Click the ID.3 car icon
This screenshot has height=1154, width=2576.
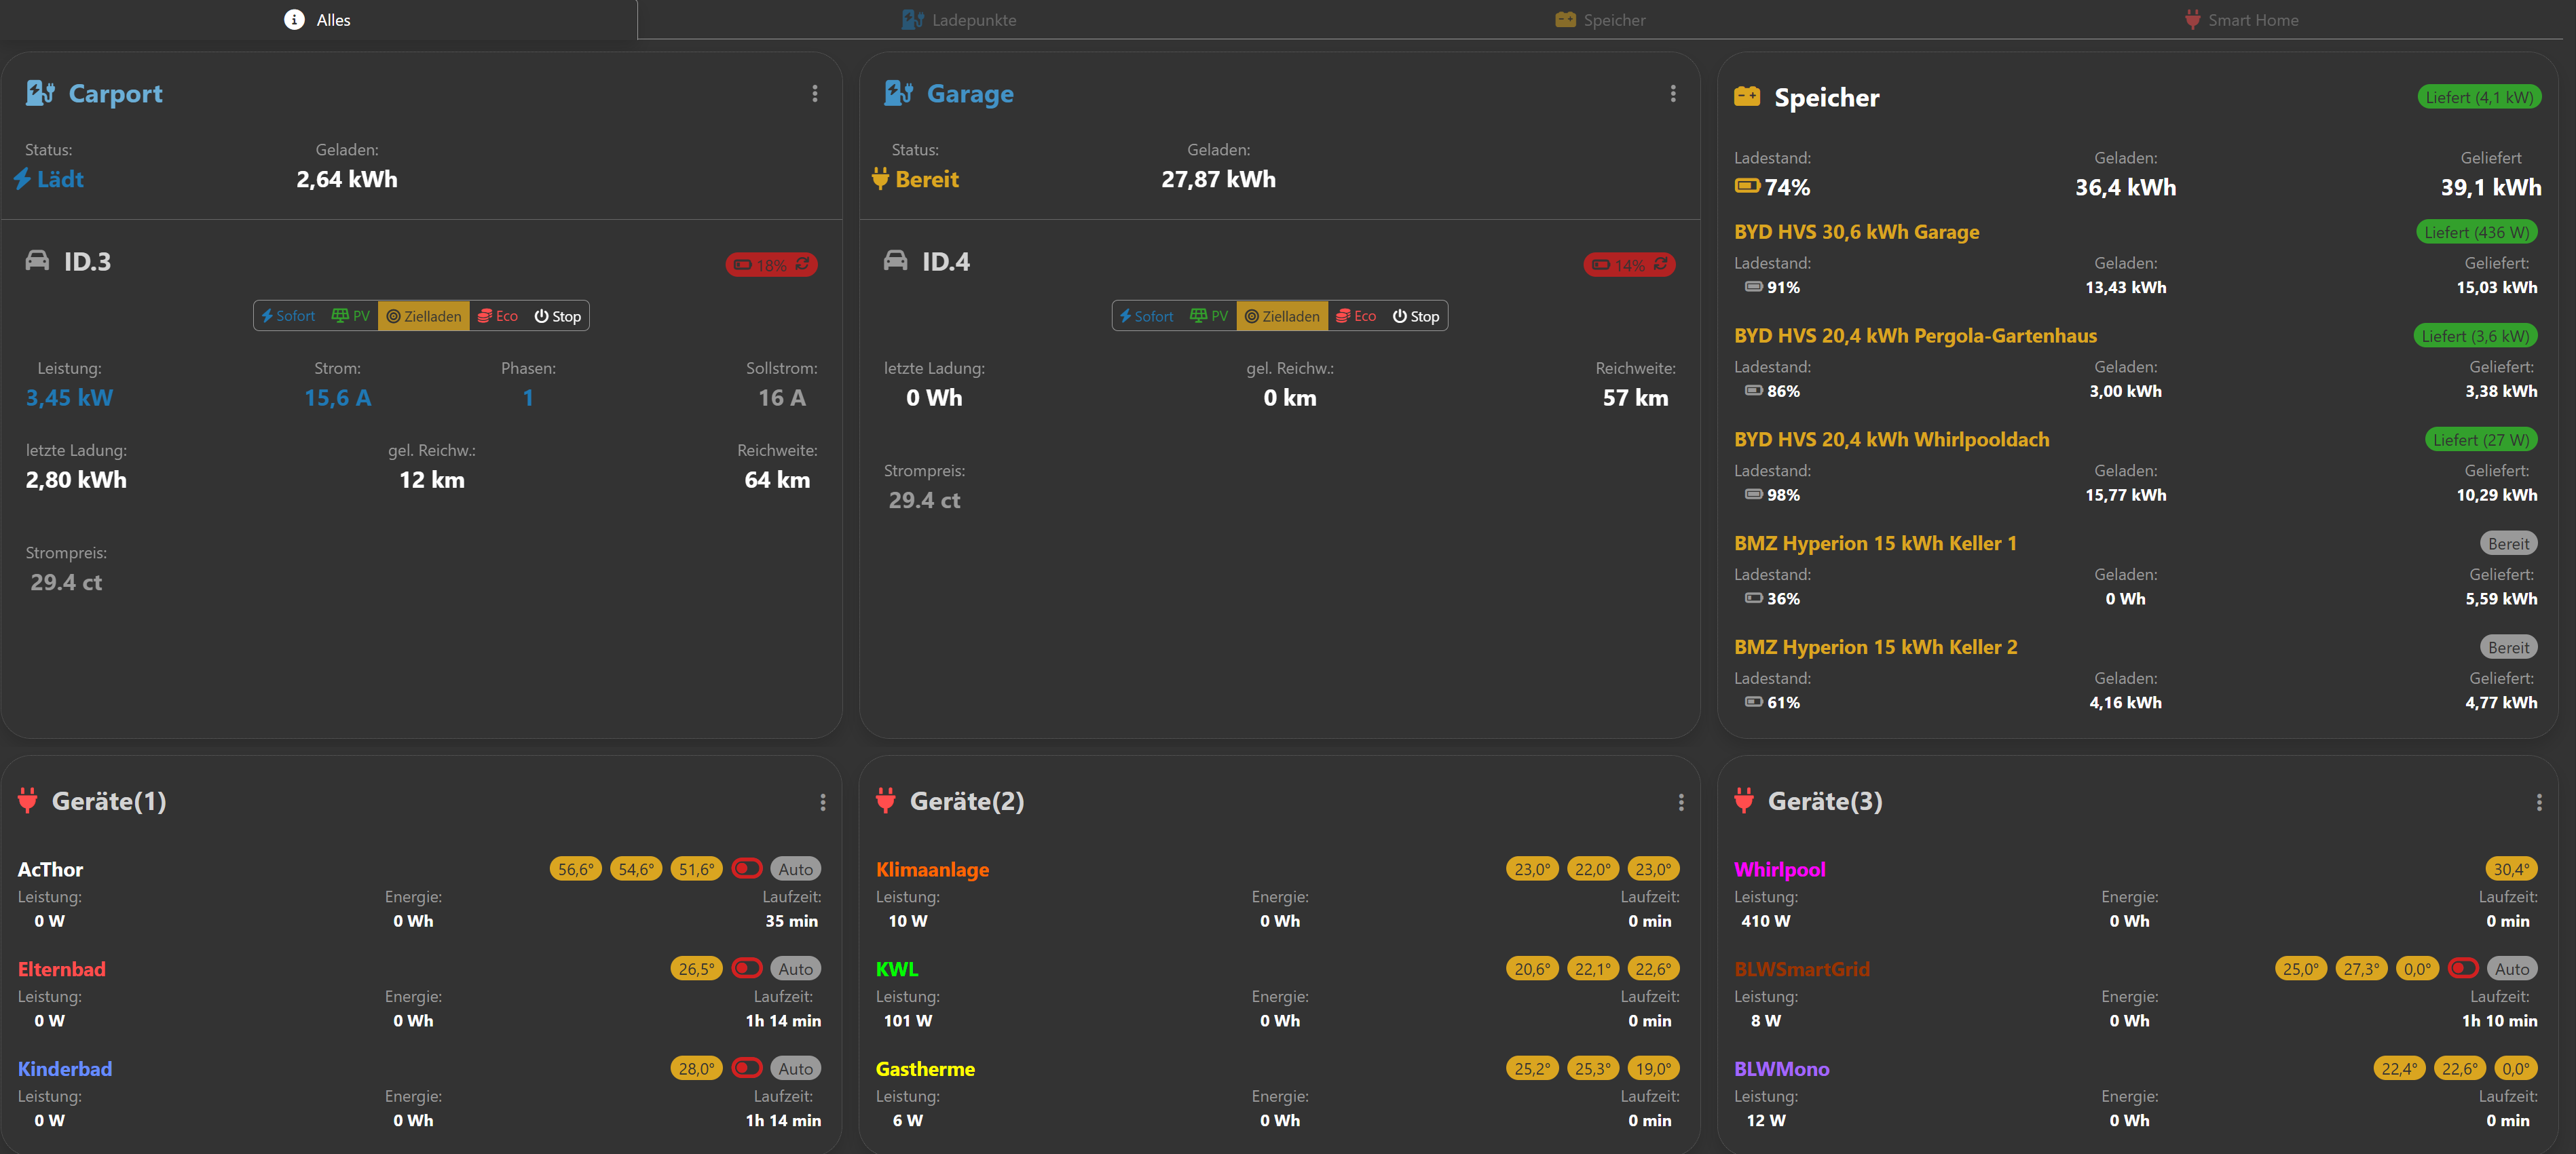(x=37, y=261)
